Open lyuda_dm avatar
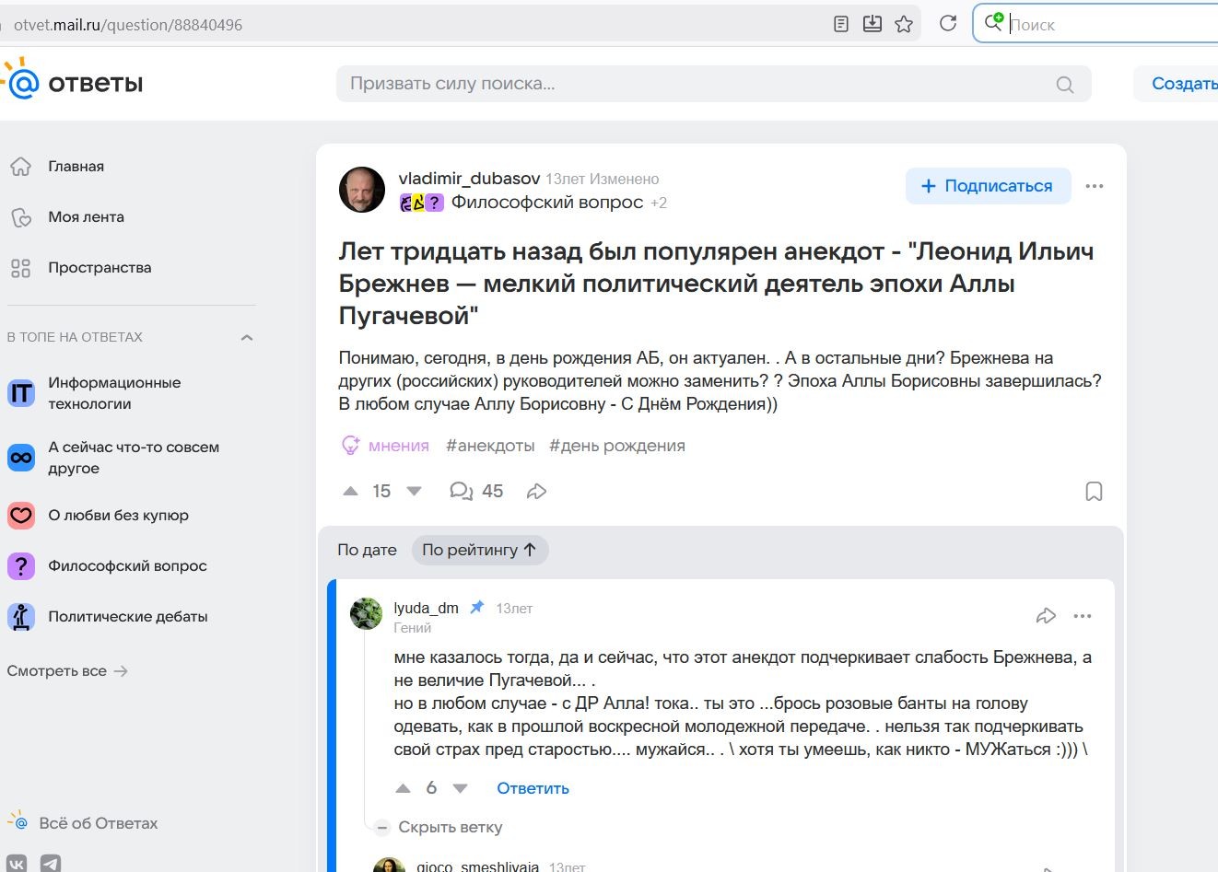The height and width of the screenshot is (872, 1218). tap(366, 613)
